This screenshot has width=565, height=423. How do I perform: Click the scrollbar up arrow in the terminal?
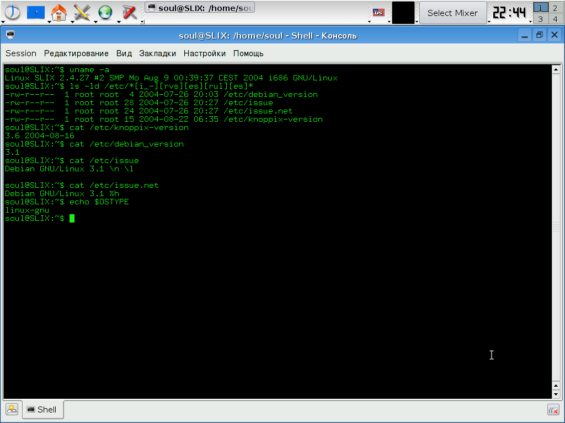tap(556, 69)
